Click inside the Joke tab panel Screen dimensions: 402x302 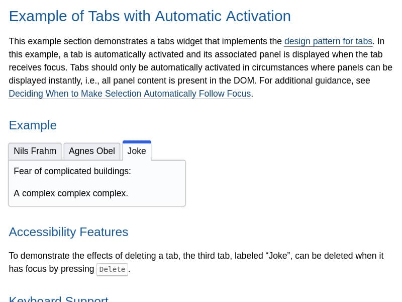point(97,183)
